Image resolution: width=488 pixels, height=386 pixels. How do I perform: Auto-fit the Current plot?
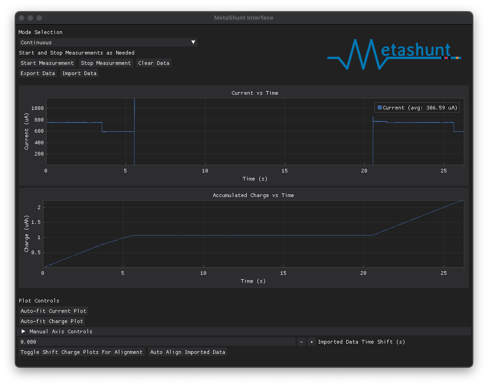coord(53,311)
